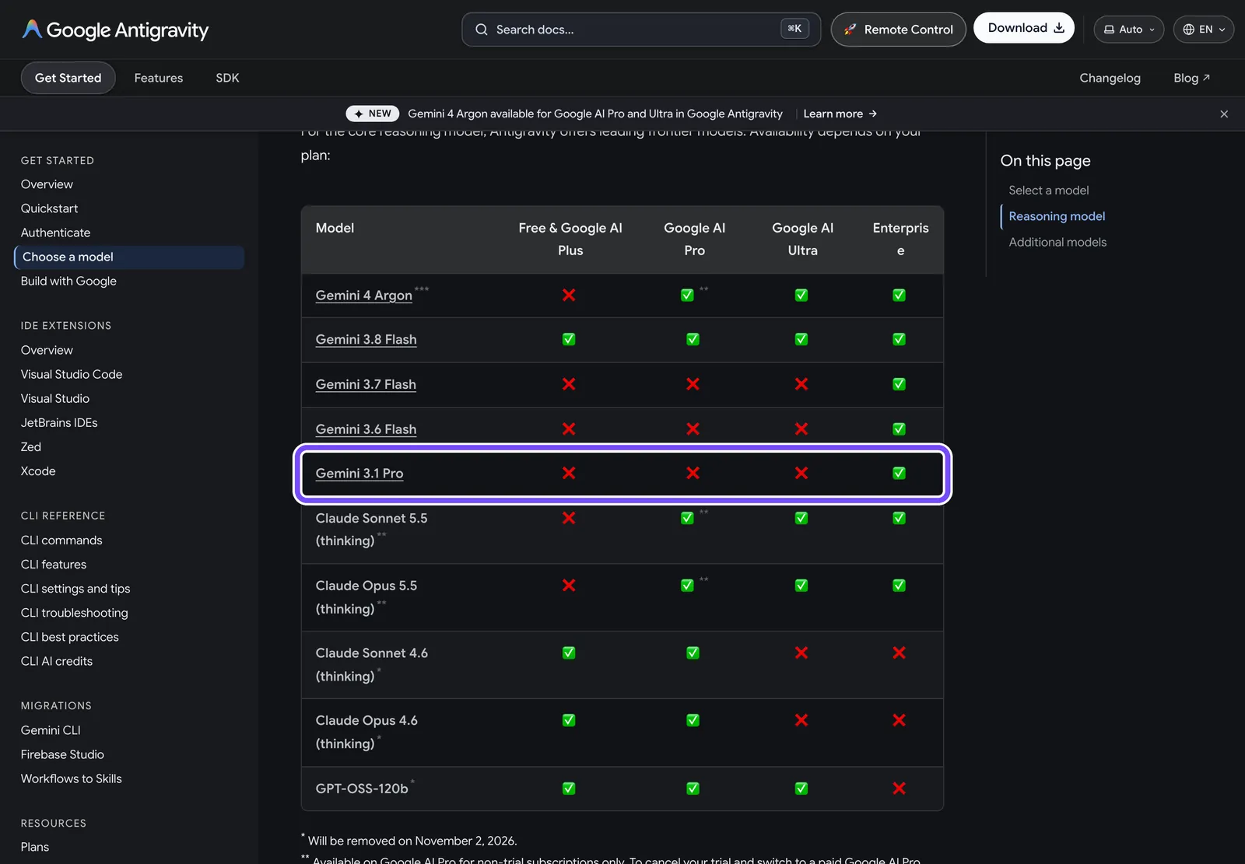The width and height of the screenshot is (1245, 864).
Task: Open the Gemini 3.6 Flash model link
Action: pos(366,429)
